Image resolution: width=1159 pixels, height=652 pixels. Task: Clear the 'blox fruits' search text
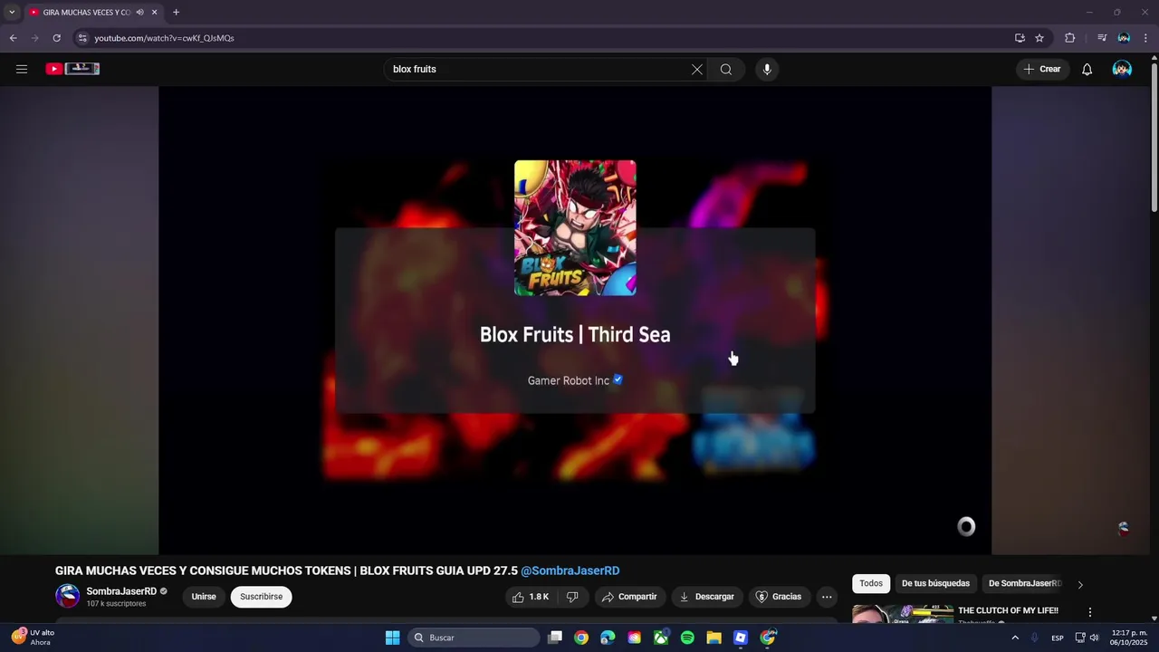(697, 69)
